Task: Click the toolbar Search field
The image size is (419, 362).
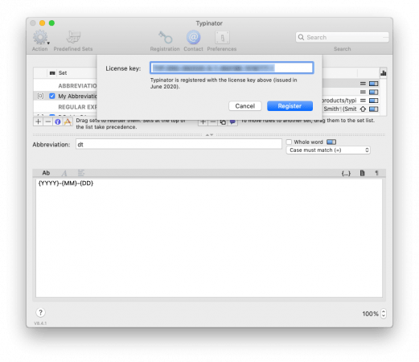Action: [x=343, y=37]
